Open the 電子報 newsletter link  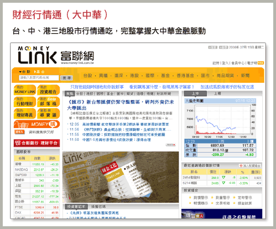click(x=252, y=63)
